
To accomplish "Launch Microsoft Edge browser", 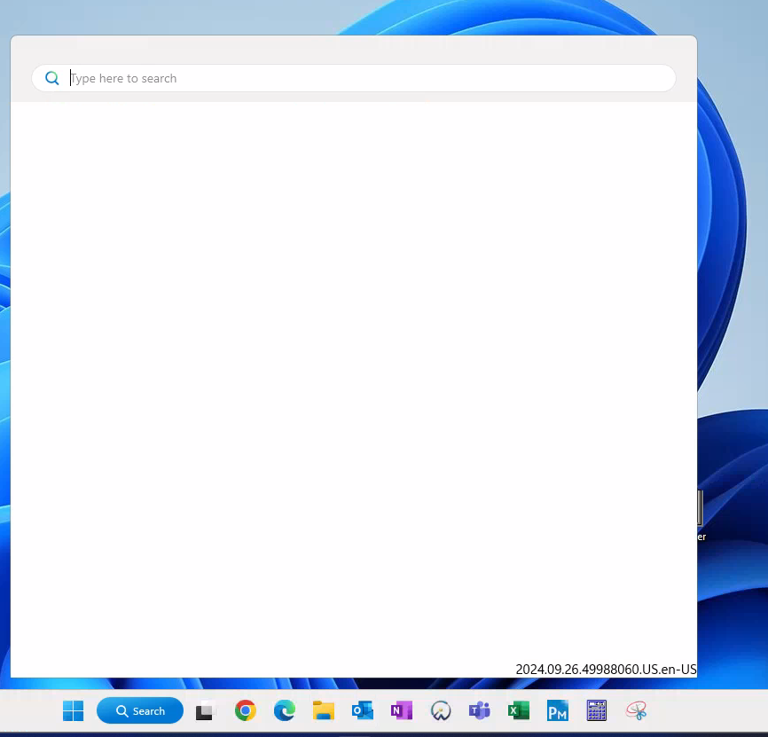I will click(x=285, y=710).
